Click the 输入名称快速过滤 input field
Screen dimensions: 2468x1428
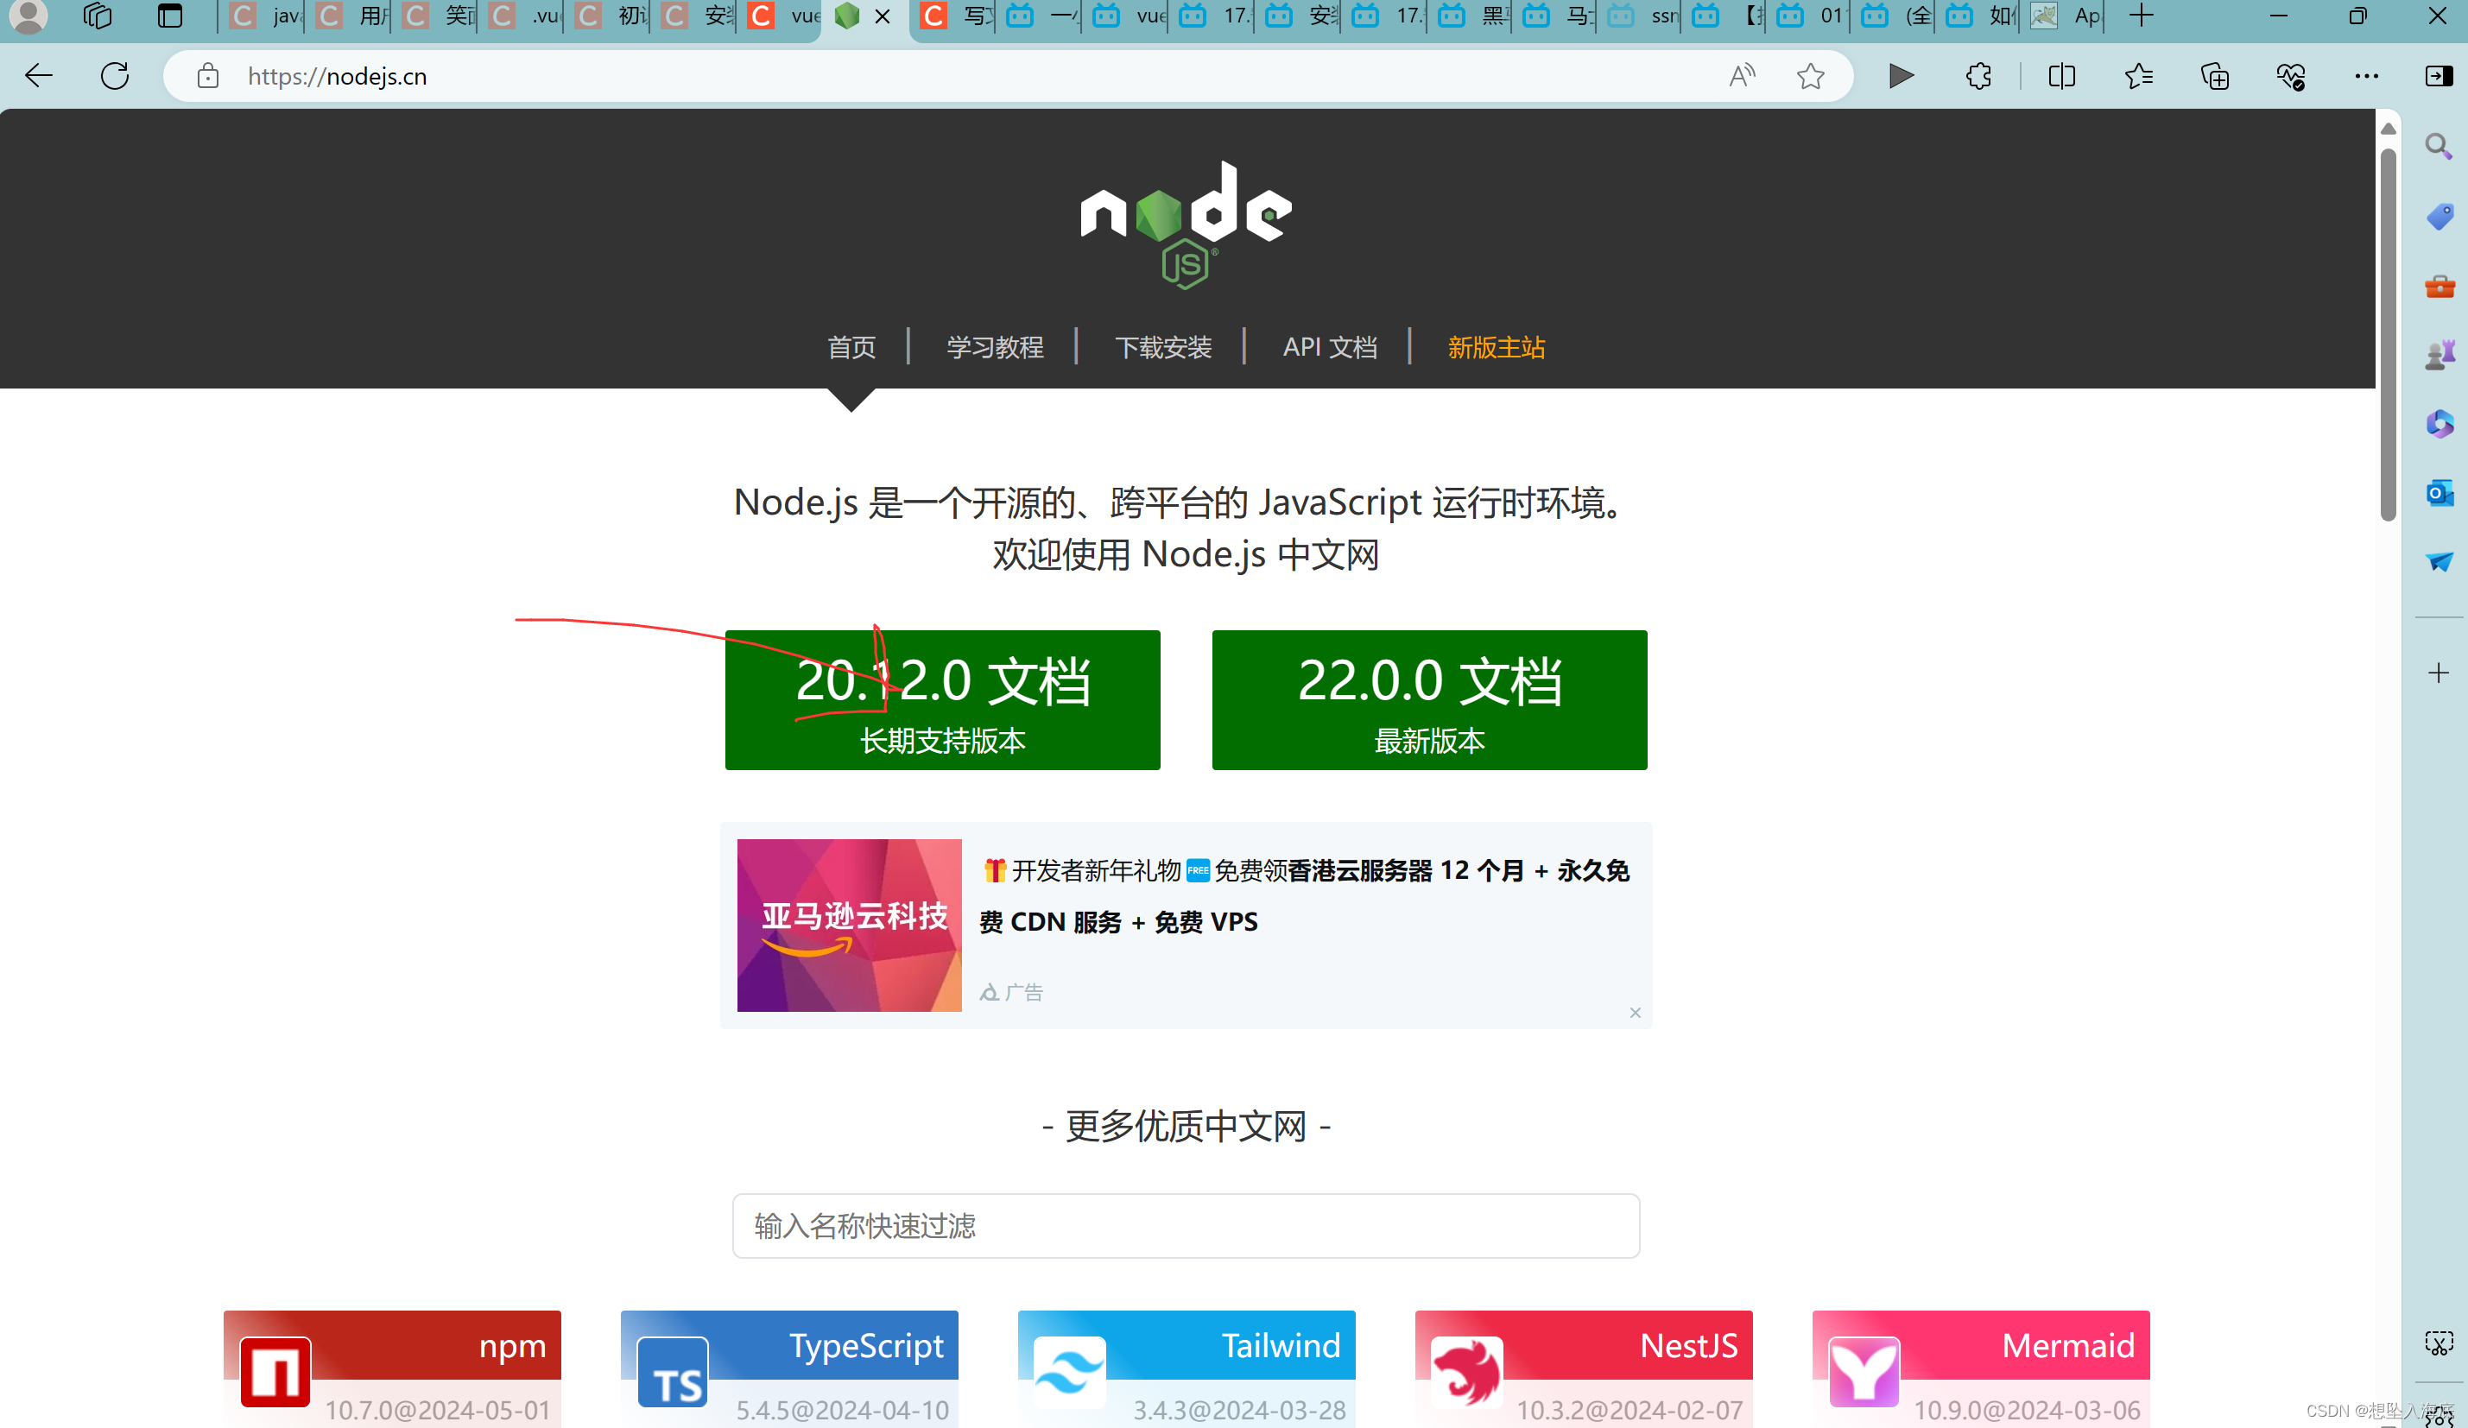1185,1225
